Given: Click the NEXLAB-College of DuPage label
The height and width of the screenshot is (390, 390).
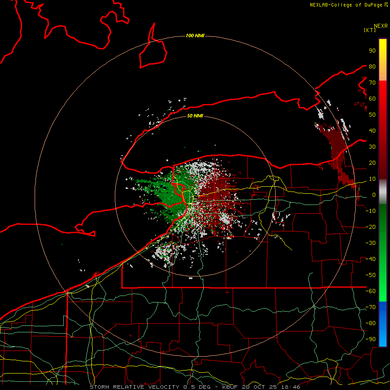Looking at the screenshot, I should 348,5.
